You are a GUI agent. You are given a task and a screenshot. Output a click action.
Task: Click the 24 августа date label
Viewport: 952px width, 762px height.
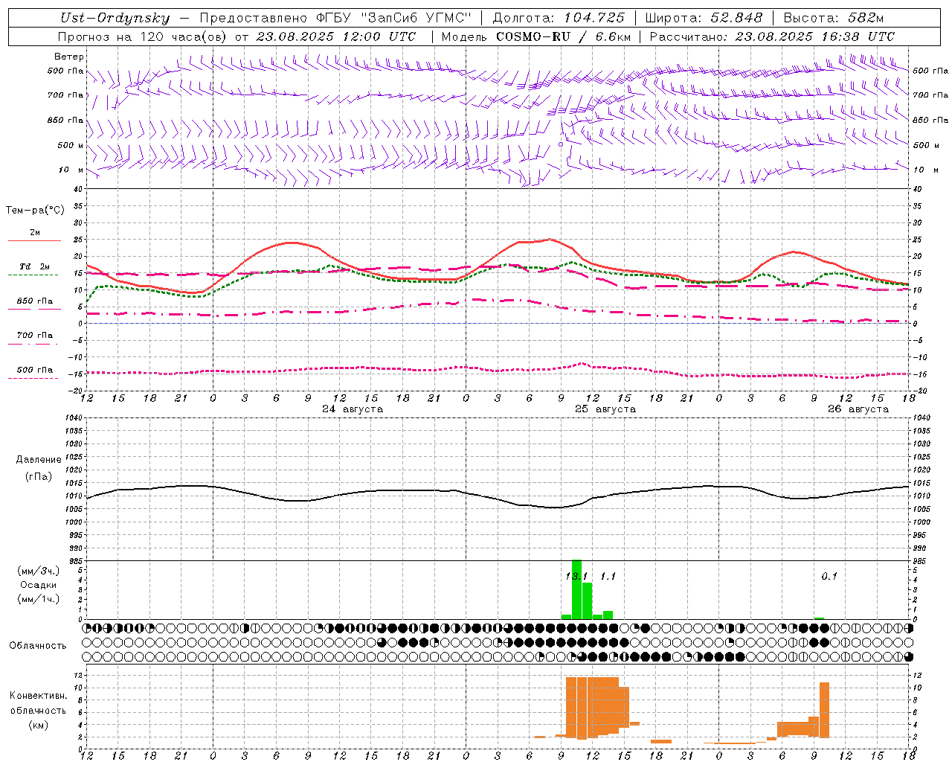(x=353, y=409)
